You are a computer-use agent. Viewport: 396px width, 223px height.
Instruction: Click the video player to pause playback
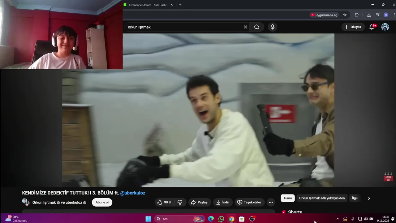pos(198,110)
